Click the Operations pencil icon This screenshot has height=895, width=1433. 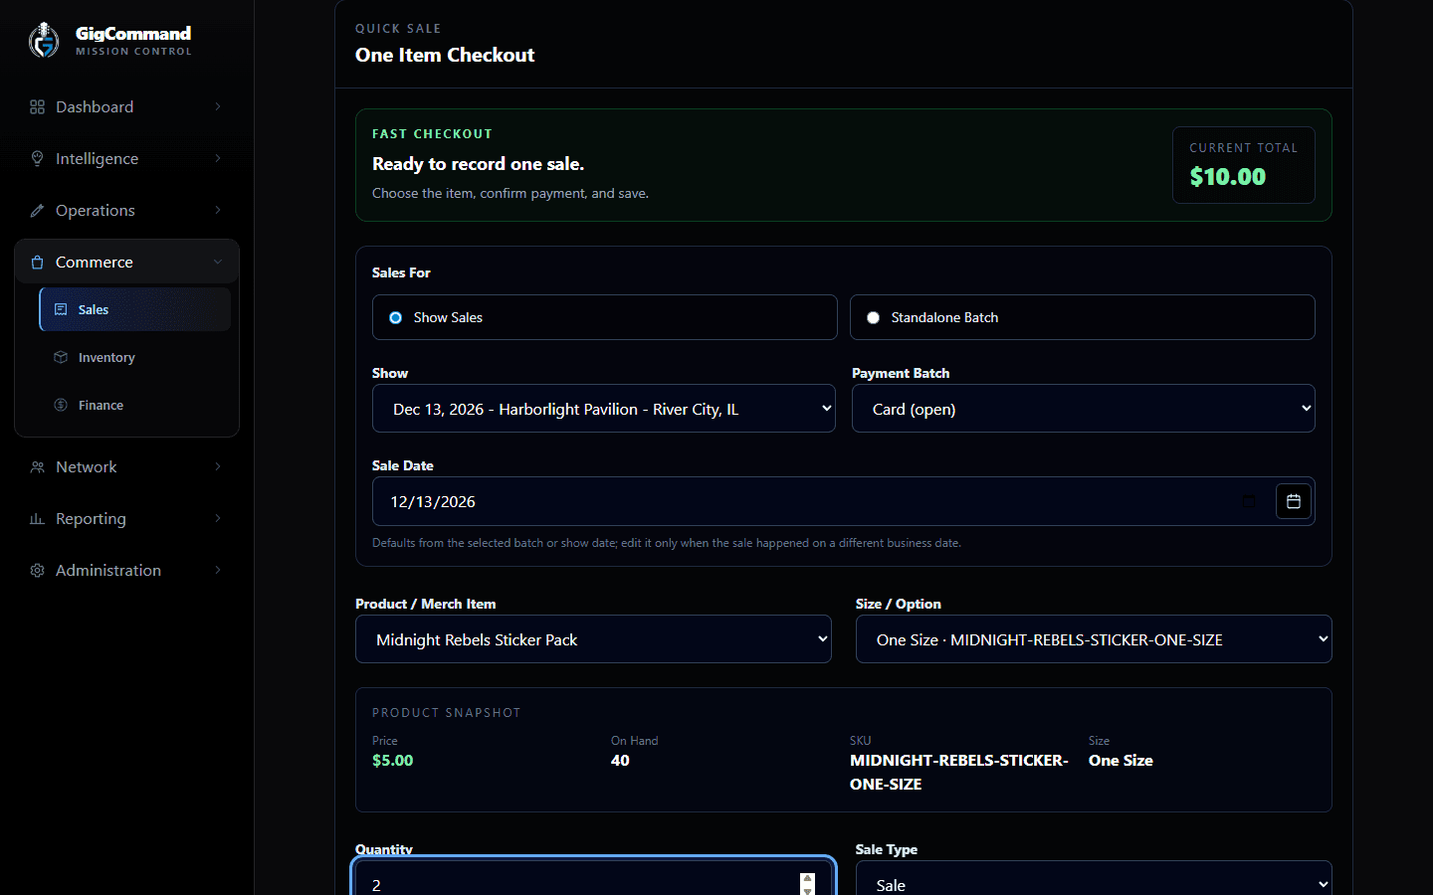pos(37,210)
